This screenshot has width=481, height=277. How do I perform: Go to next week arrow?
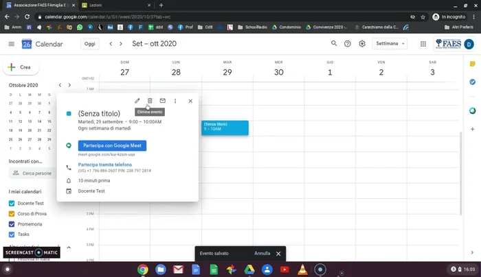121,44
